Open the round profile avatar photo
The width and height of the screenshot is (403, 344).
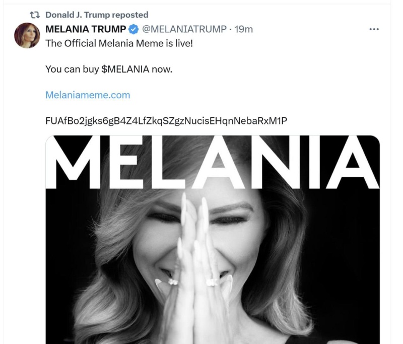(27, 35)
